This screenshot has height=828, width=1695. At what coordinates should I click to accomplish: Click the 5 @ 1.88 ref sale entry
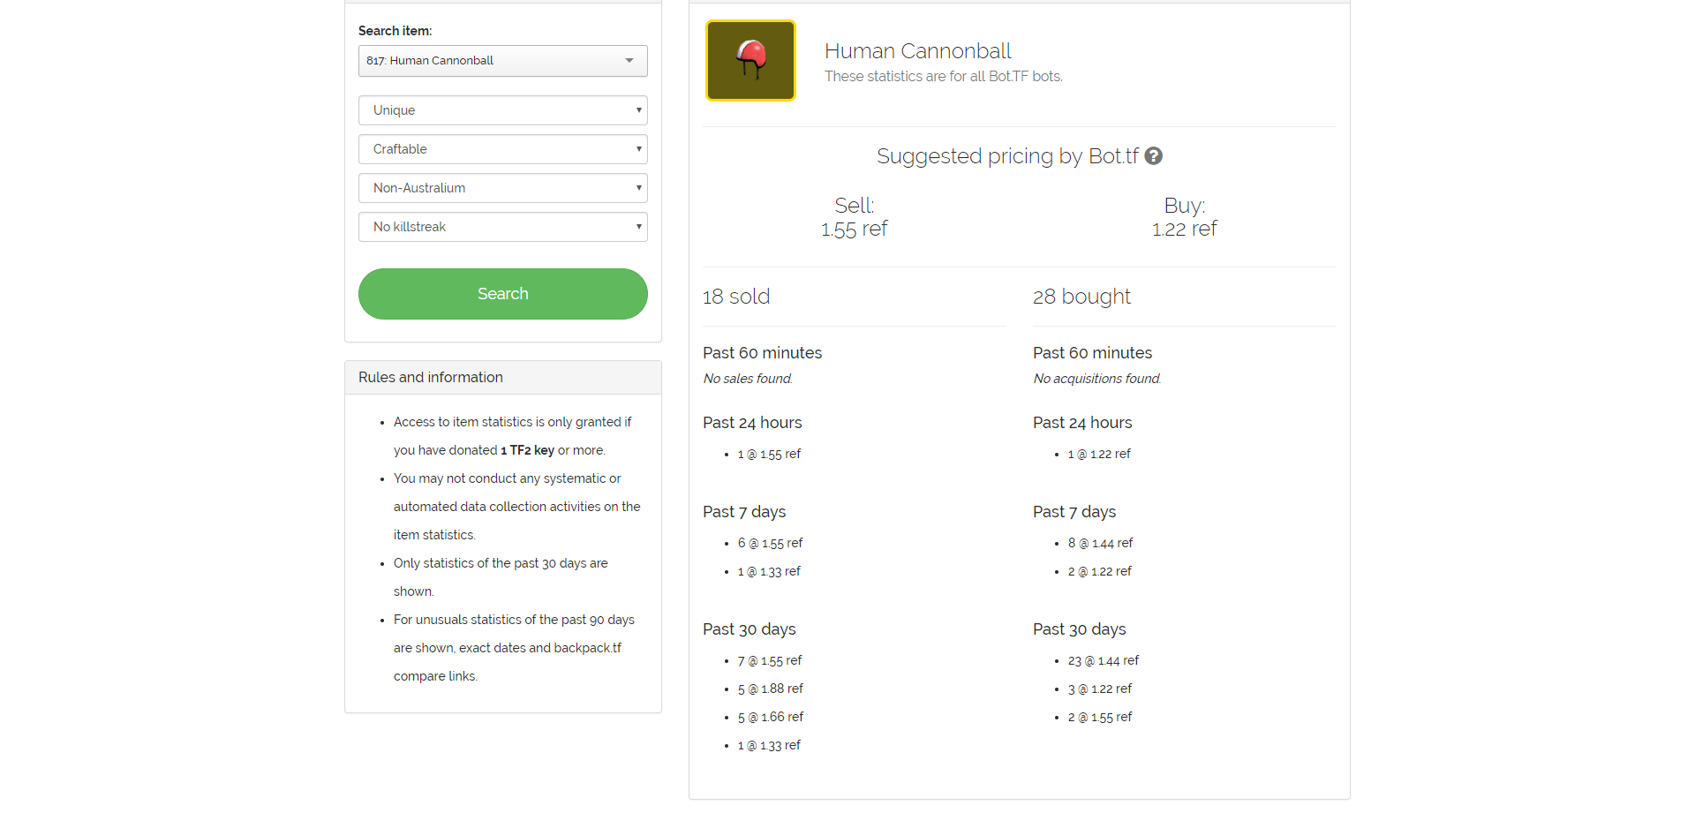[770, 689]
